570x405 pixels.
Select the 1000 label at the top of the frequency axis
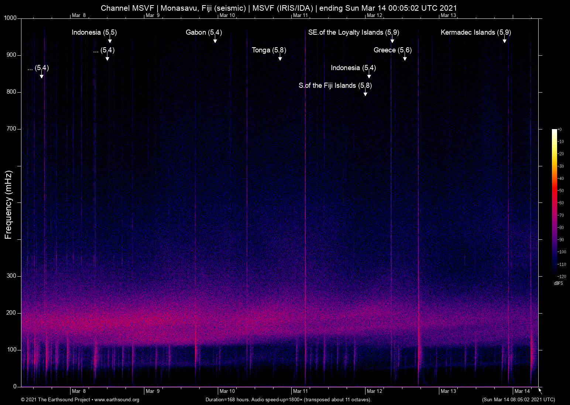coord(10,18)
